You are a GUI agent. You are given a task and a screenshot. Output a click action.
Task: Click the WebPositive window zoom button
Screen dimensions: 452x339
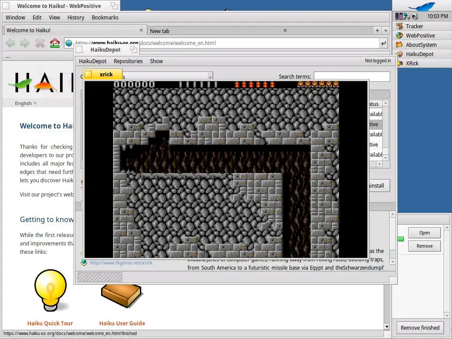[x=114, y=6]
